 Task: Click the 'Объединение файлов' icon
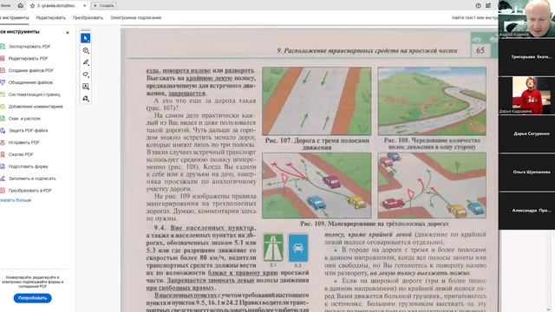[3, 82]
